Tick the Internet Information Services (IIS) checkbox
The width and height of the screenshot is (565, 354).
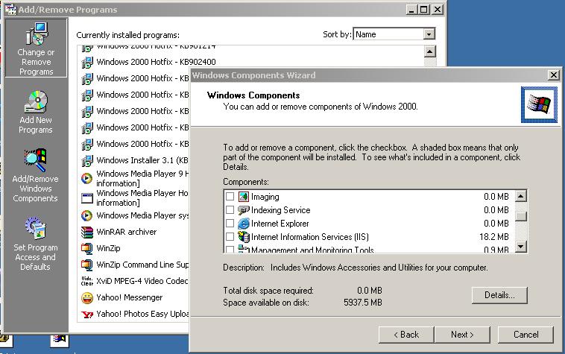click(230, 237)
